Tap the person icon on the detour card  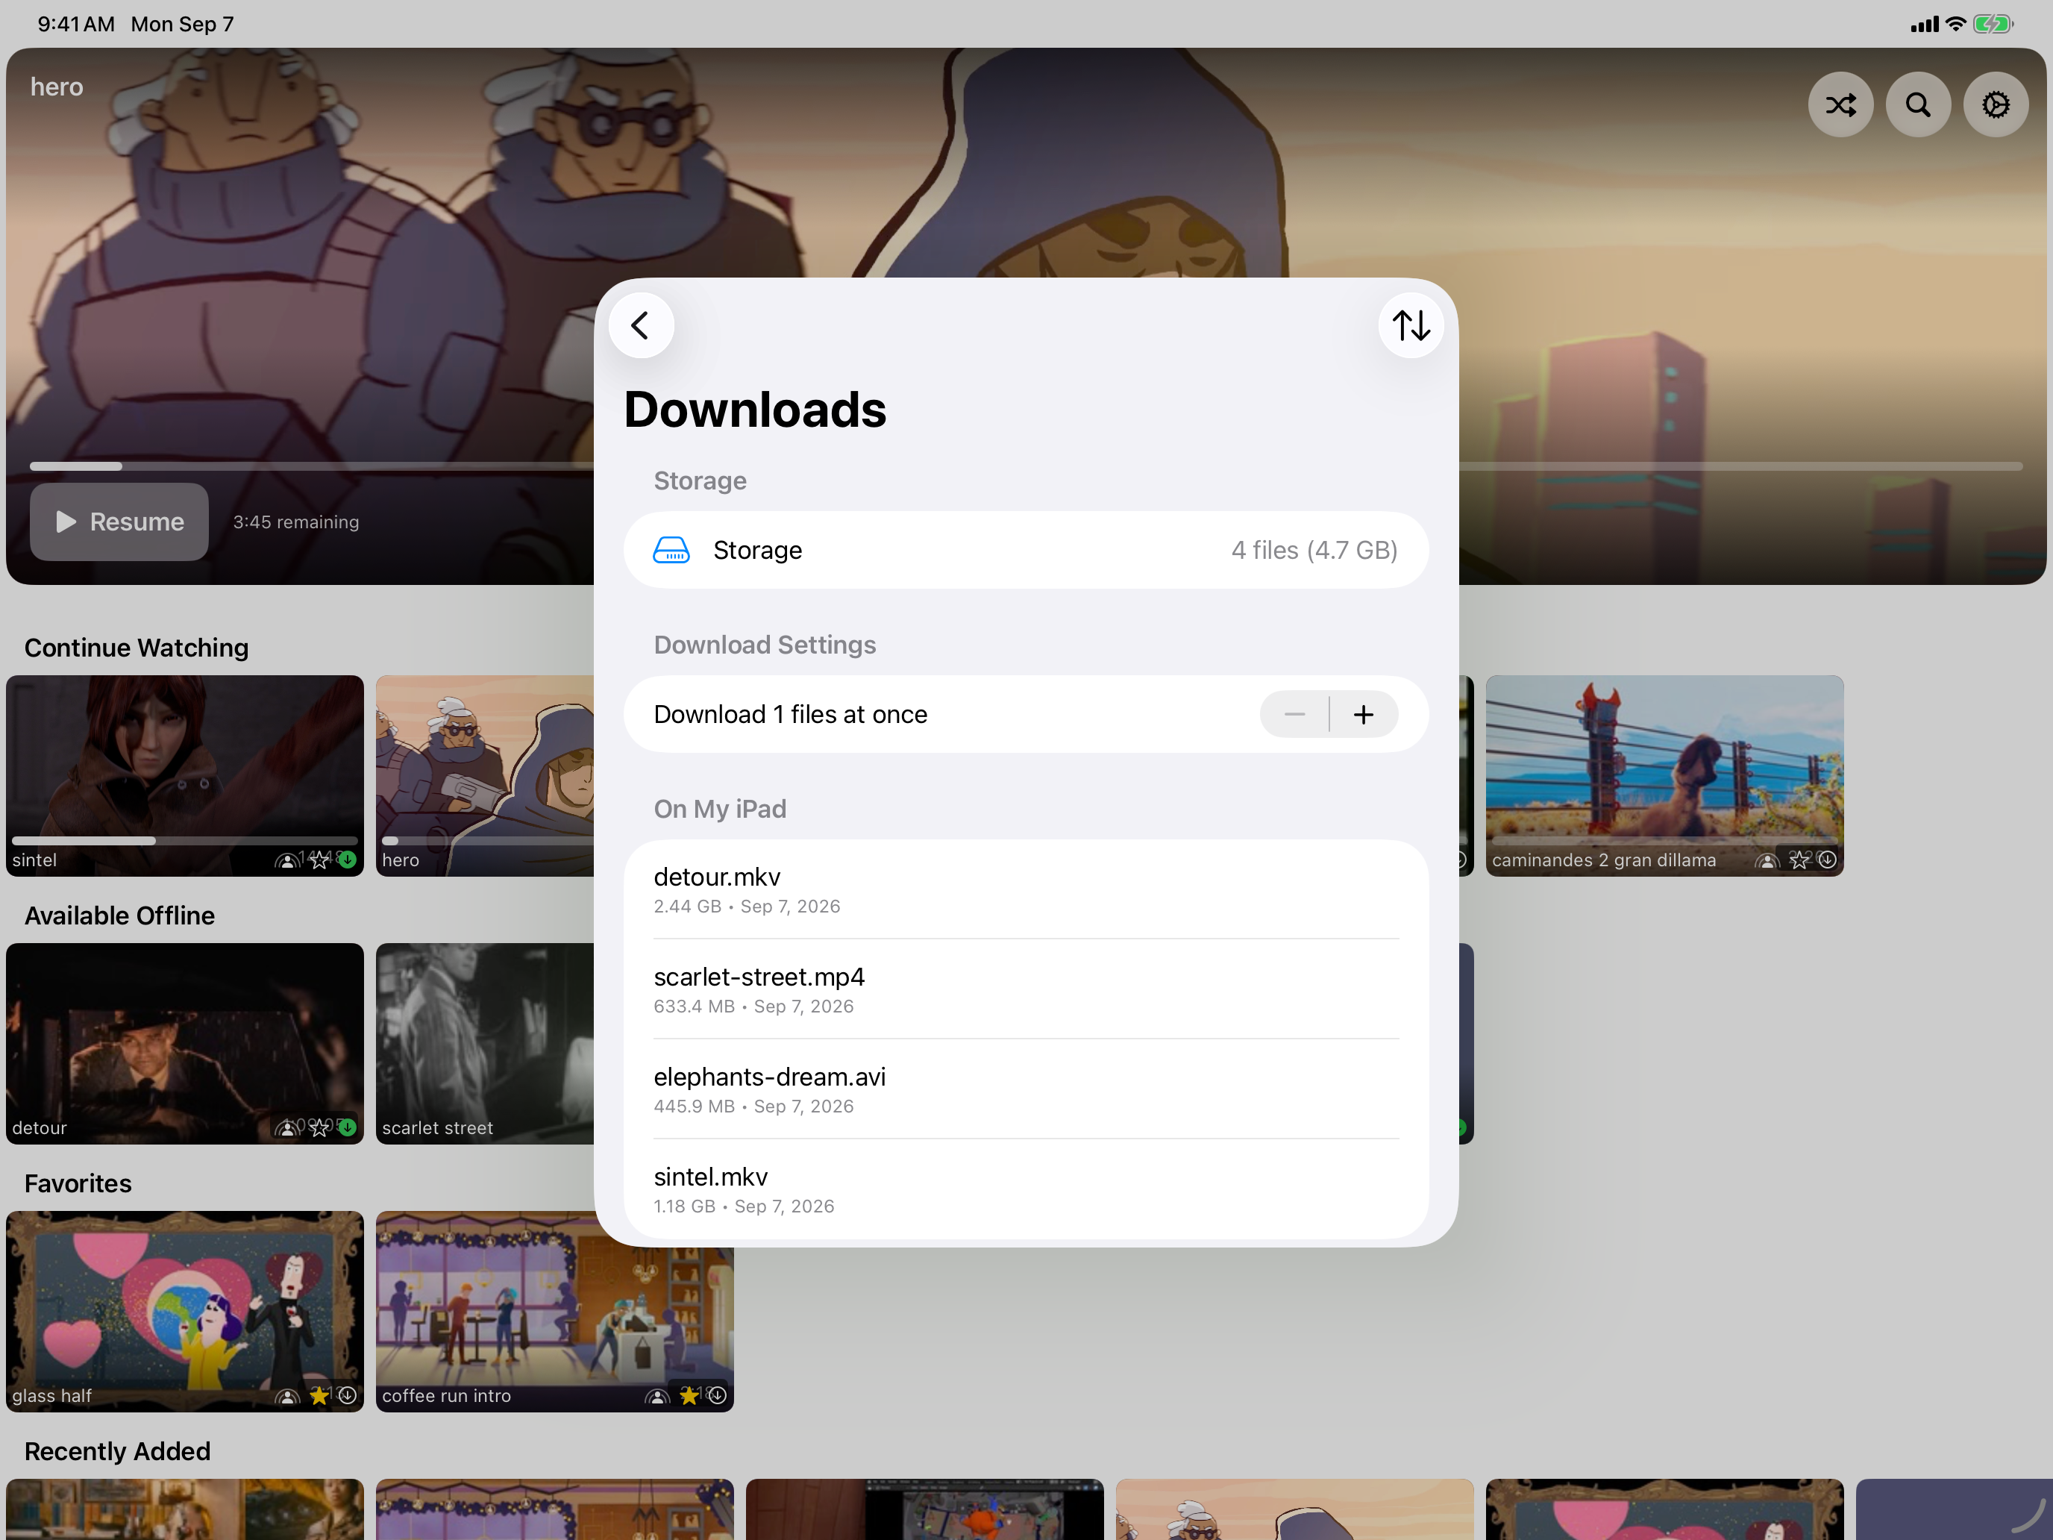pos(288,1129)
